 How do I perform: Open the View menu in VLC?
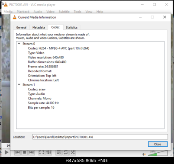pyautogui.click(x=89, y=12)
